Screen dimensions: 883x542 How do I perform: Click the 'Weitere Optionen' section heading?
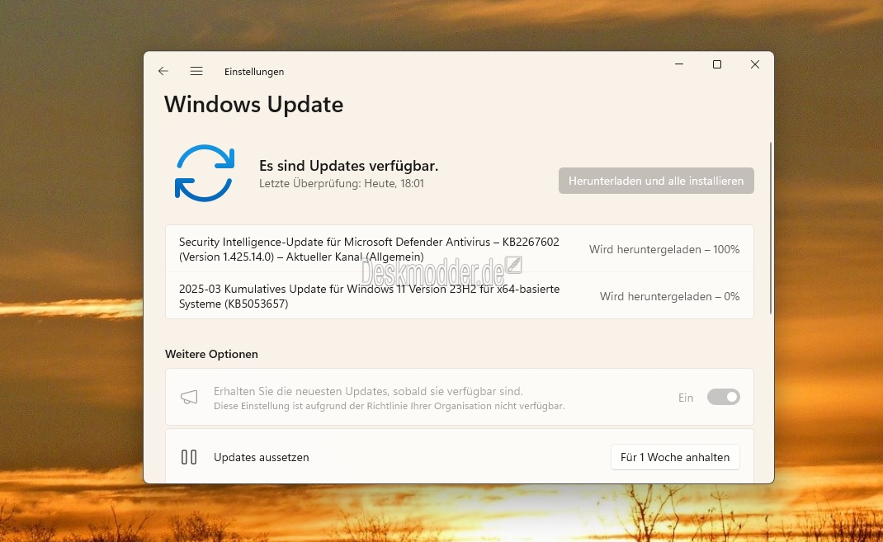[211, 354]
